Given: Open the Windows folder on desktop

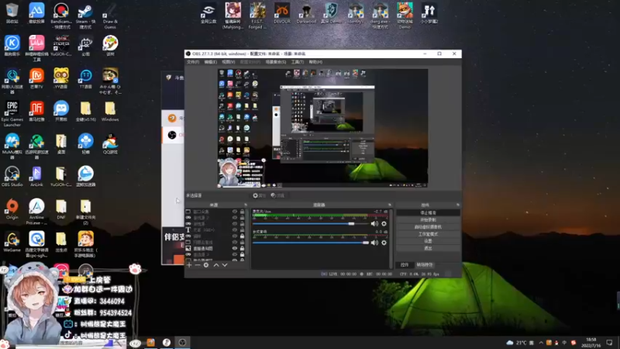Looking at the screenshot, I should tap(110, 111).
